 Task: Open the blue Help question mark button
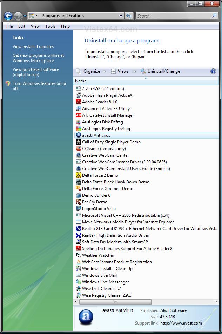[x=213, y=71]
